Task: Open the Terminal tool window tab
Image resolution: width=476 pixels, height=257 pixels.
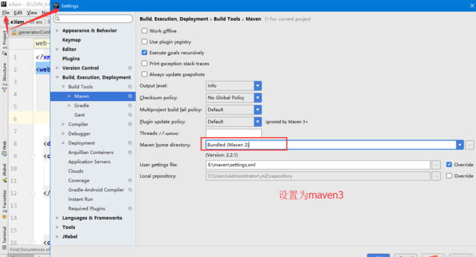Action: click(x=4, y=238)
